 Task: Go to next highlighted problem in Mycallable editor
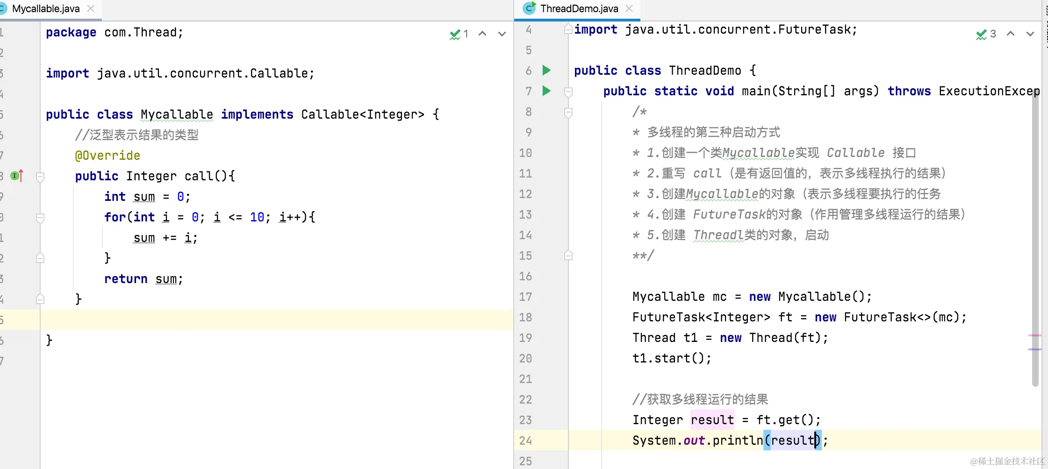coord(502,34)
